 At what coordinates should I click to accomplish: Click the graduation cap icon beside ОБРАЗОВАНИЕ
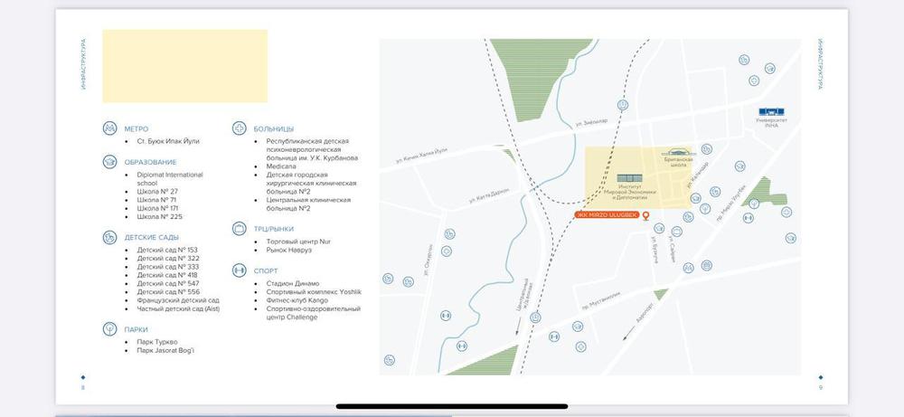coord(109,162)
